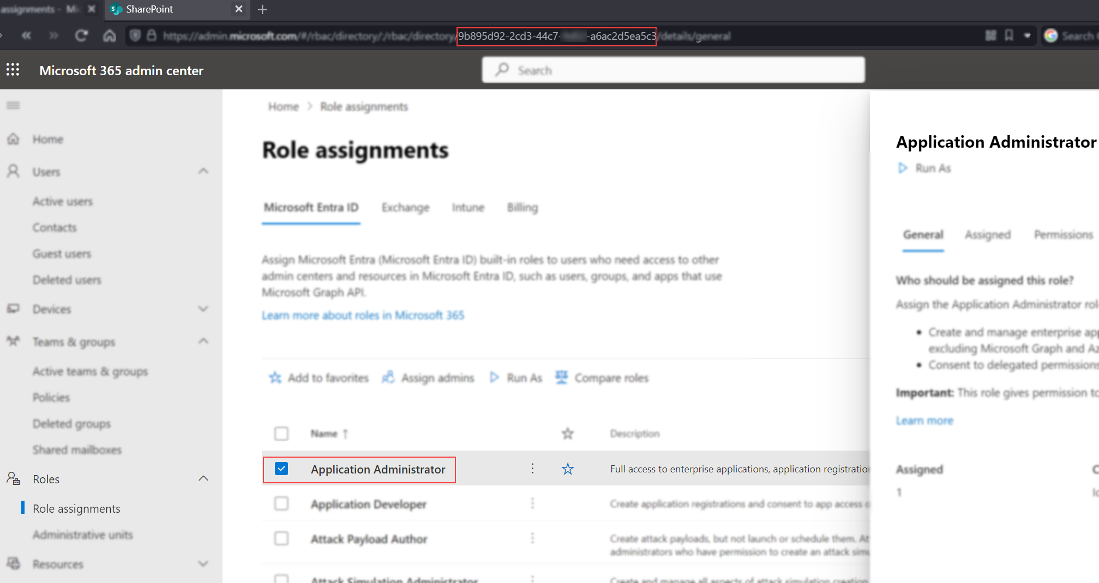Open the browser toolbar dropdown arrow
Image resolution: width=1099 pixels, height=583 pixels.
pos(1028,36)
